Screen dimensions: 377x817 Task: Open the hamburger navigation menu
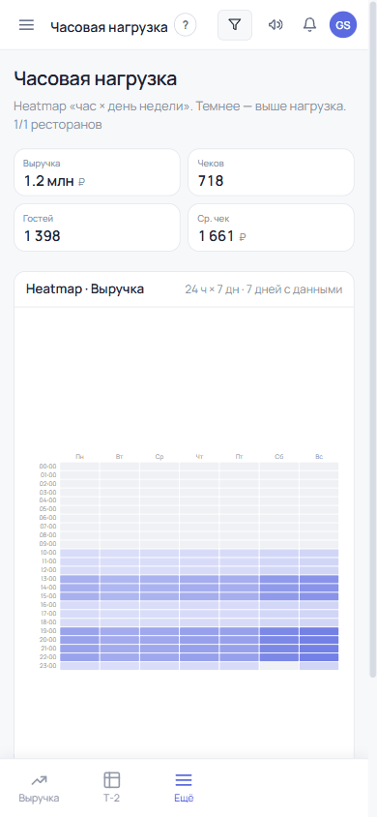pyautogui.click(x=26, y=25)
